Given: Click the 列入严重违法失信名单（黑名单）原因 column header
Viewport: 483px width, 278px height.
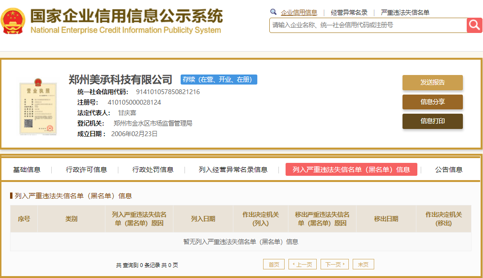Looking at the screenshot, I should pos(139,219).
